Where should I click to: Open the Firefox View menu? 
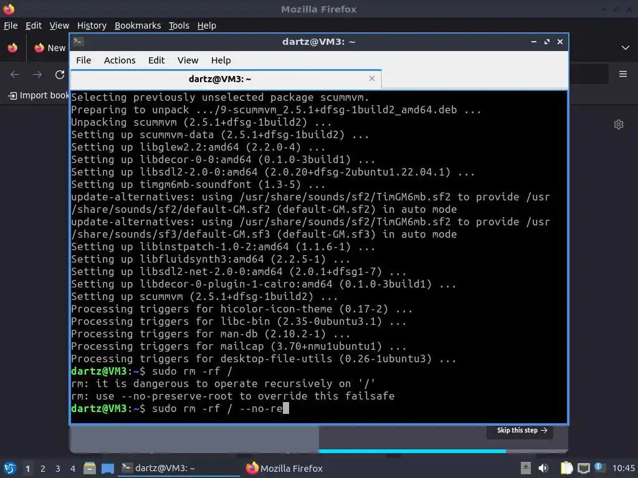click(59, 26)
